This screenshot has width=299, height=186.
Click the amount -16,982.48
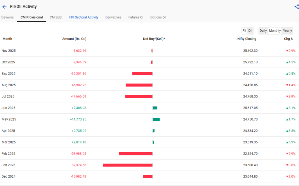click(x=78, y=176)
